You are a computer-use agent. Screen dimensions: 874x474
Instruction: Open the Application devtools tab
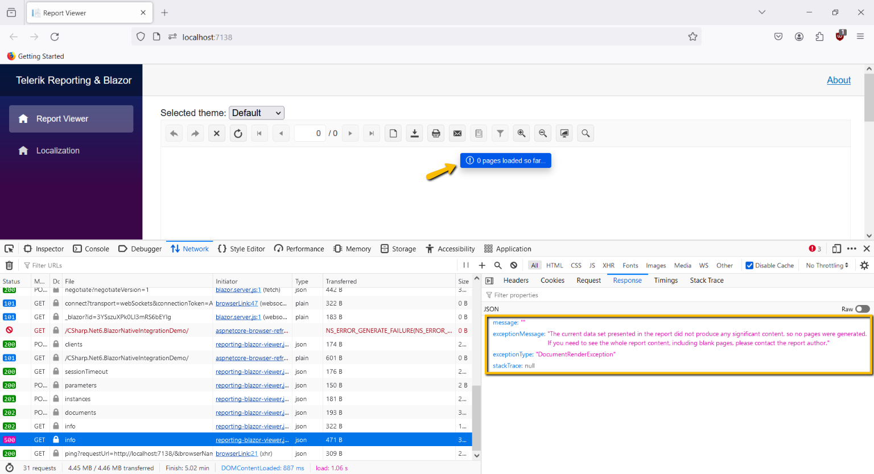(x=508, y=249)
